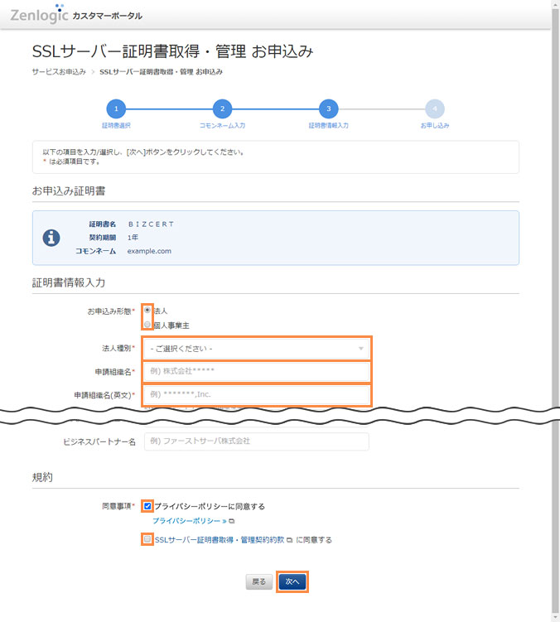Open the プライバシーポリシー link

tap(187, 521)
